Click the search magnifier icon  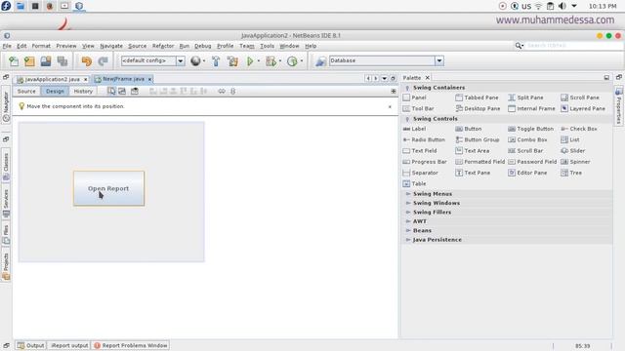[519, 46]
